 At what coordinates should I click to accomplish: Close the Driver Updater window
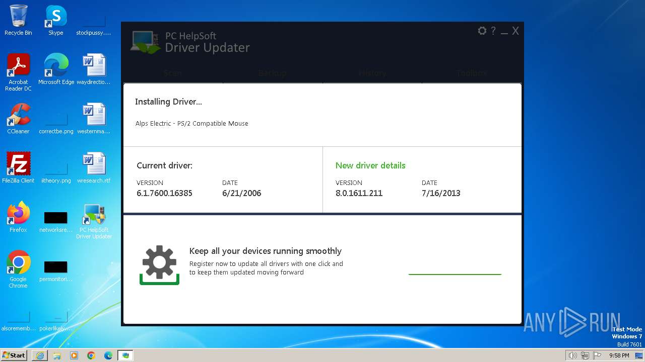[515, 31]
